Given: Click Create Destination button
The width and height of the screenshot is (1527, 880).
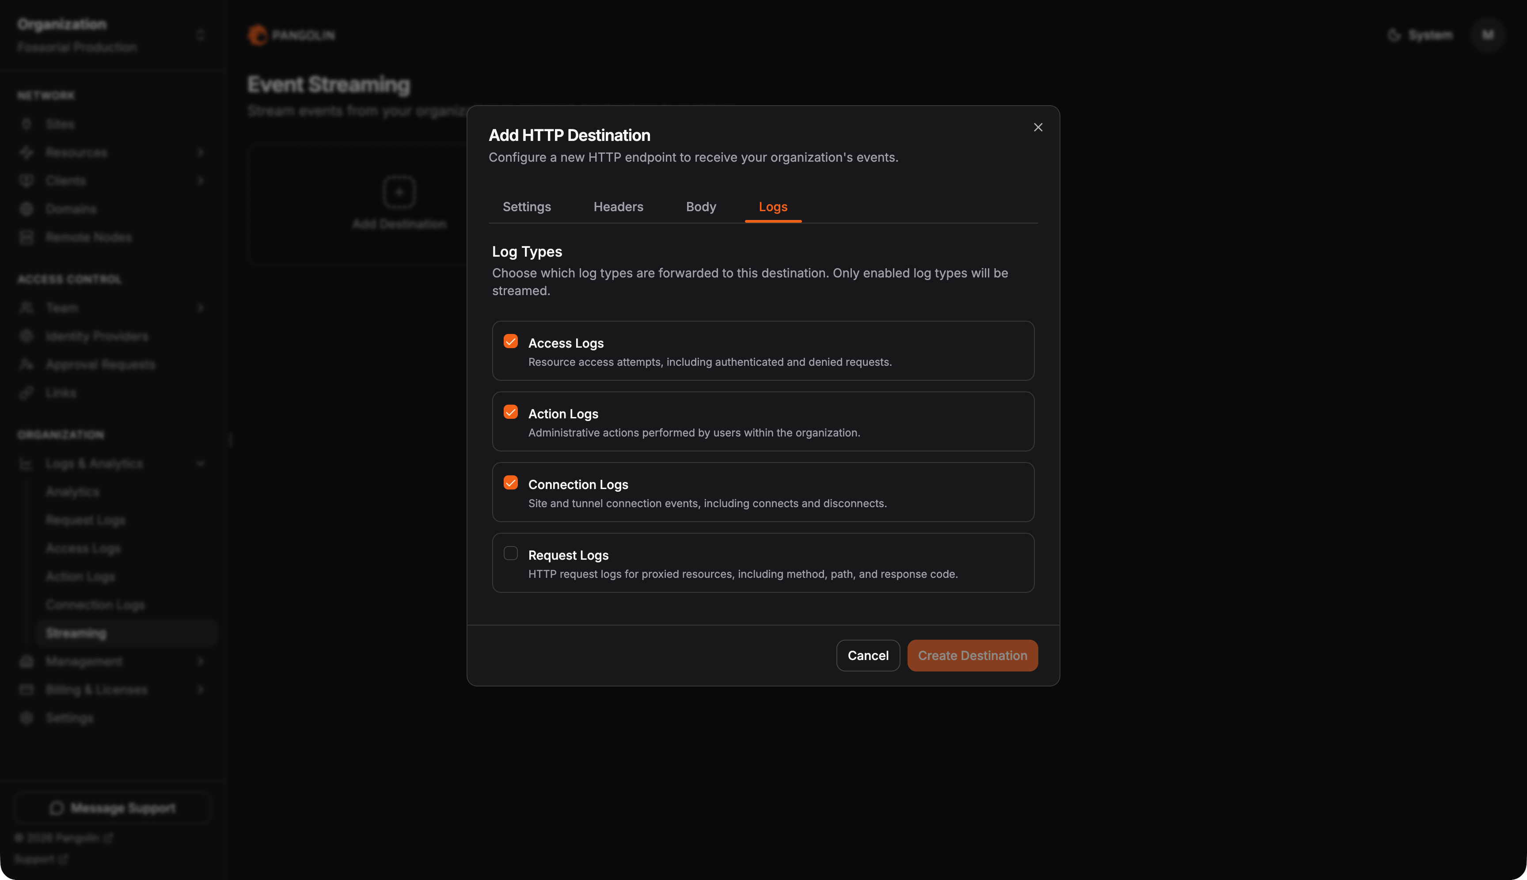Looking at the screenshot, I should tap(972, 656).
